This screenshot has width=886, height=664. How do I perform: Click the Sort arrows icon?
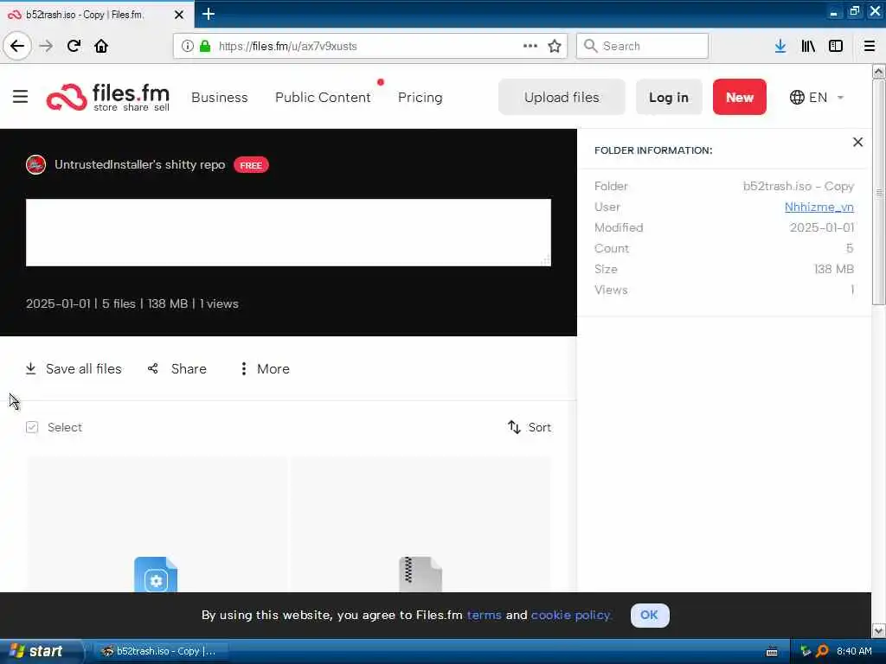514,427
